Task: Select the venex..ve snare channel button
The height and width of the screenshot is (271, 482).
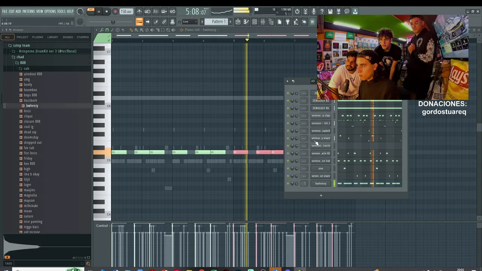Action: [321, 176]
